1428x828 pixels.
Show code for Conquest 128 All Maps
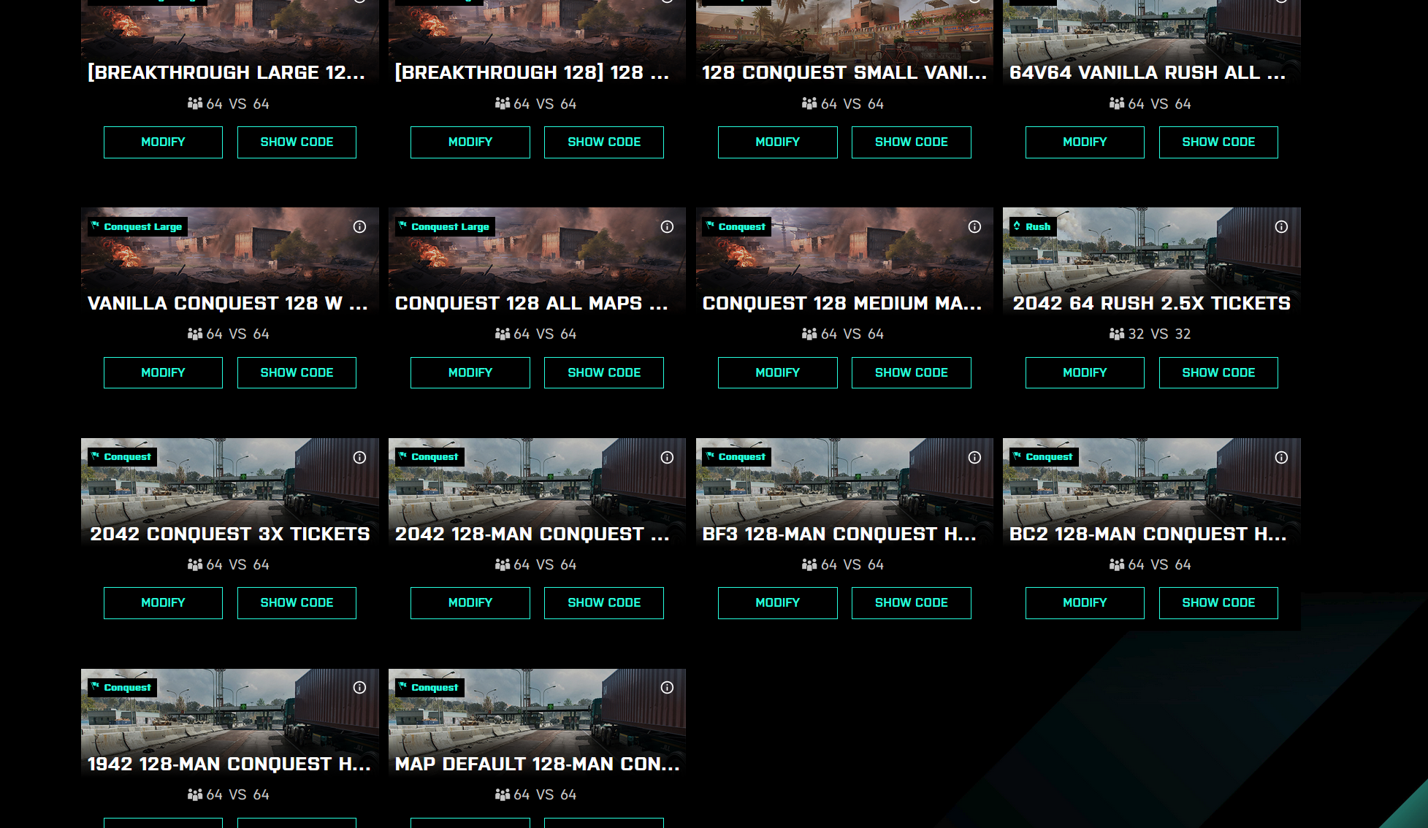tap(604, 372)
